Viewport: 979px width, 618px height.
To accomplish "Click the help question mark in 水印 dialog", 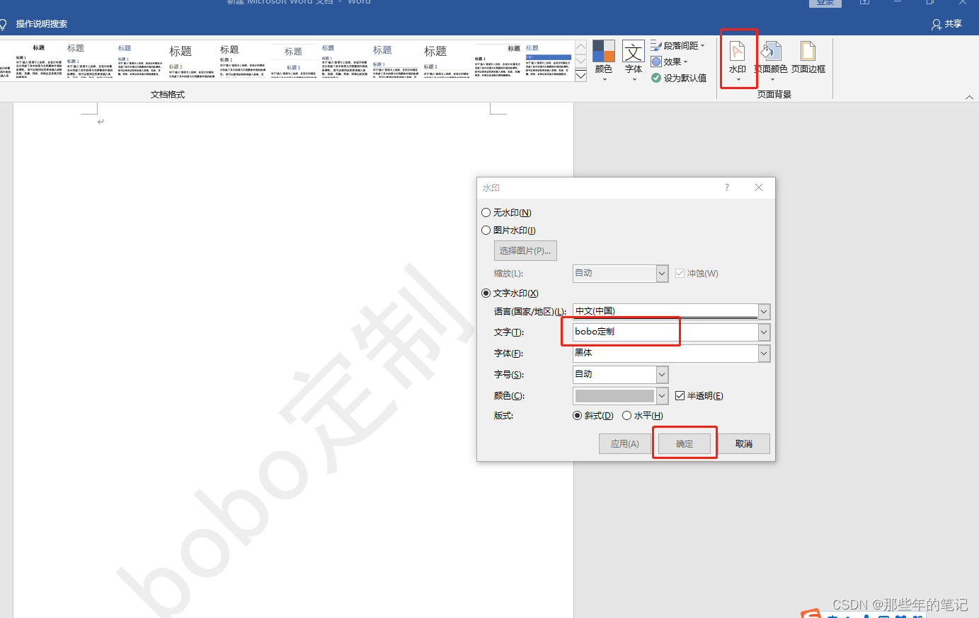I will (726, 187).
